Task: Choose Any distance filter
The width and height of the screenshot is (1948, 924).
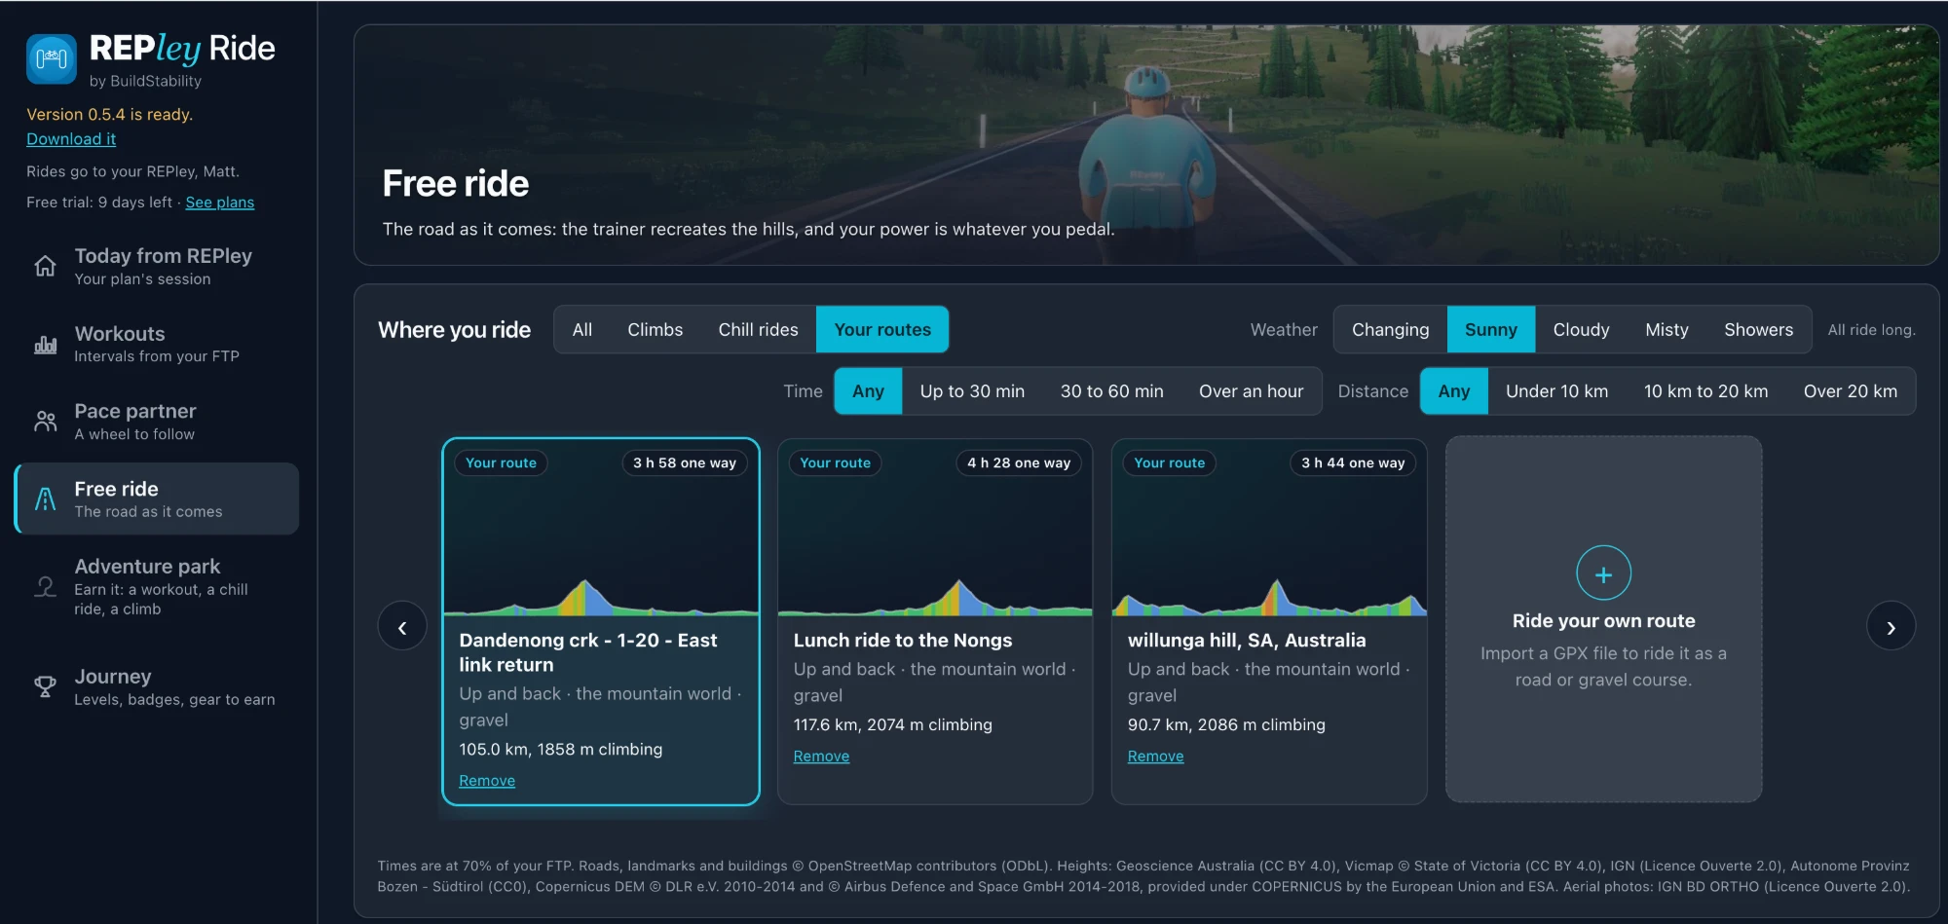Action: click(x=1453, y=391)
